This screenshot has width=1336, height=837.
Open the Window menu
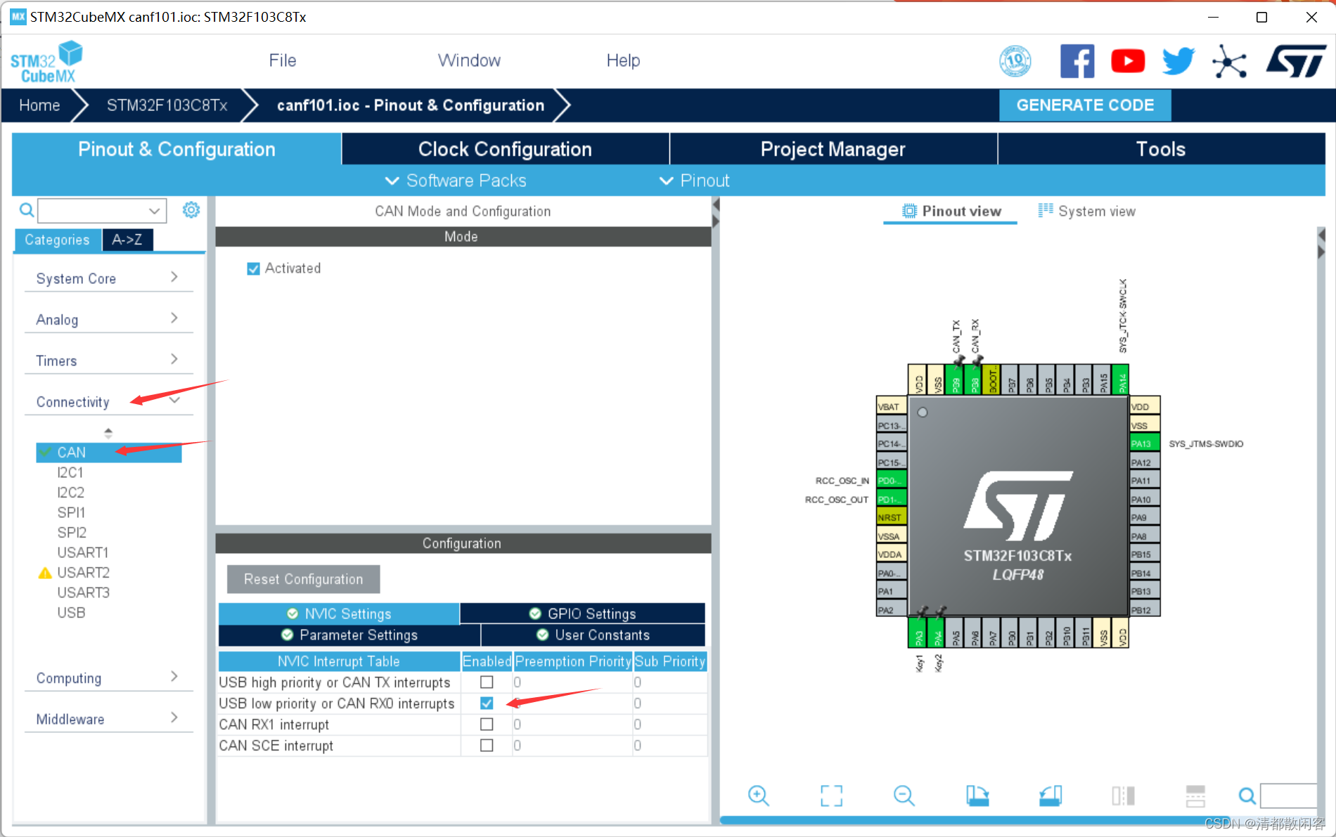click(469, 60)
